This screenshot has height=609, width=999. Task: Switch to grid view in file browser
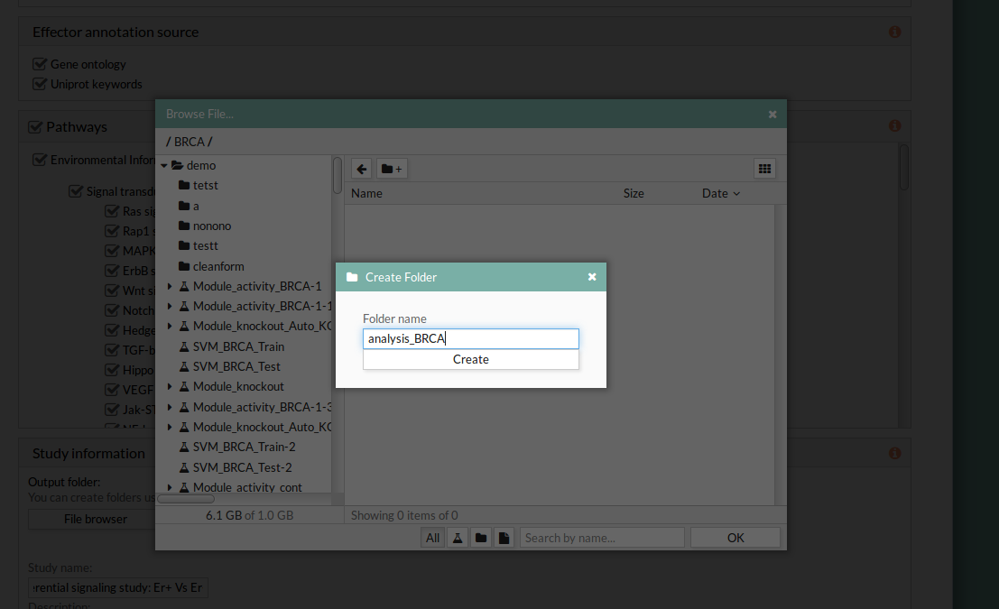(764, 169)
